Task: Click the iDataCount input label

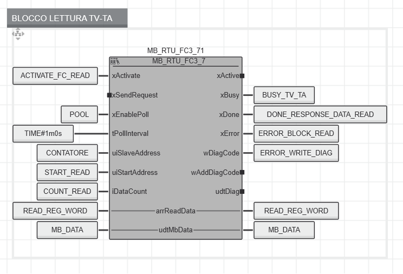Action: 129,192
